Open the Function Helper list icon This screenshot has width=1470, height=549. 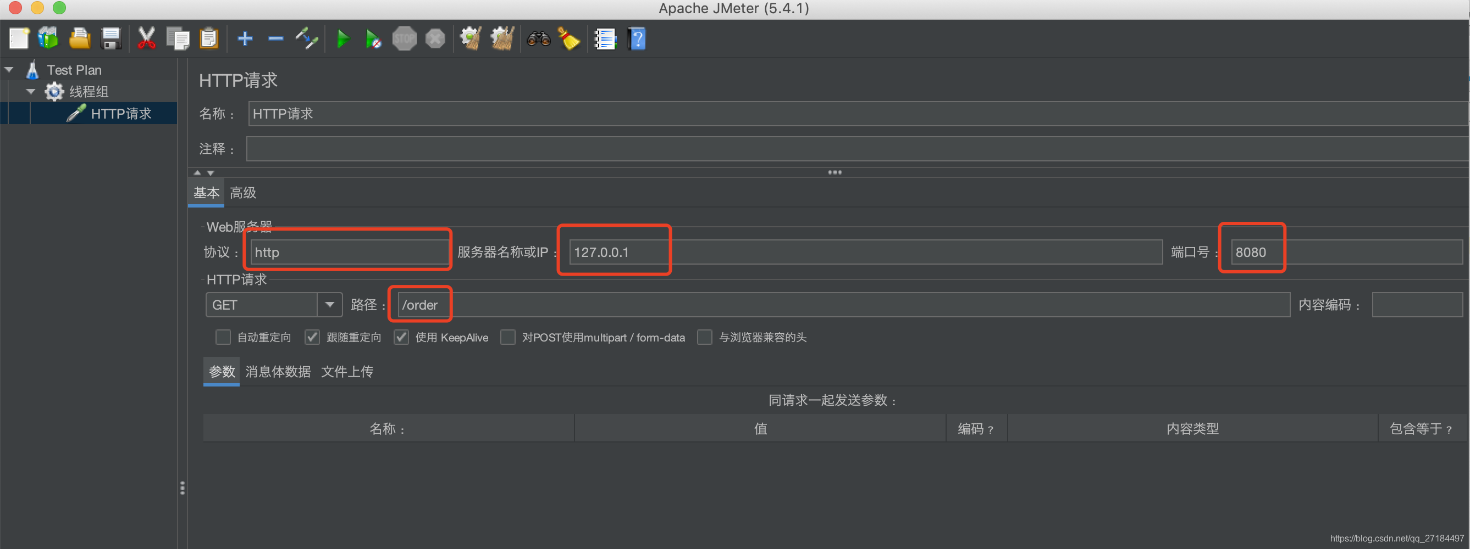click(605, 39)
